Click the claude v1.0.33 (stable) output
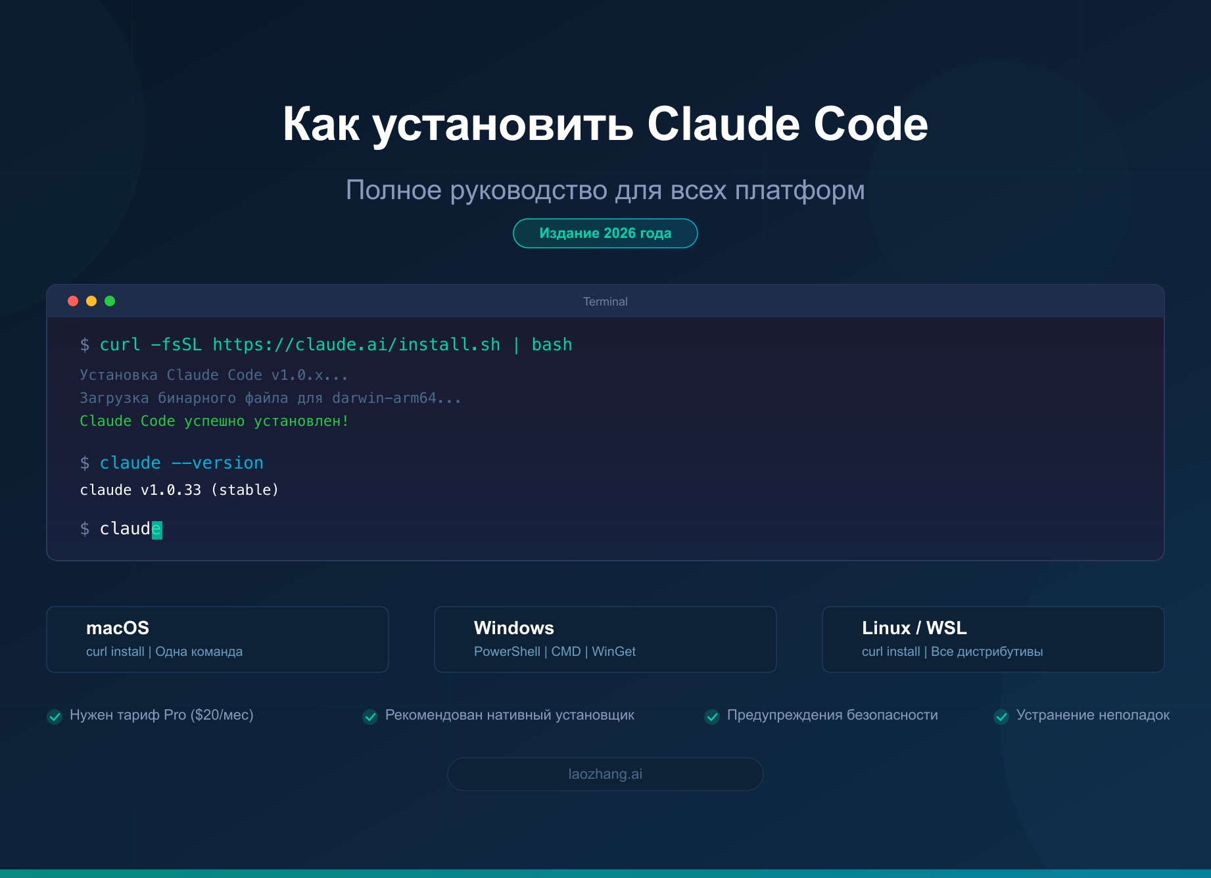This screenshot has width=1211, height=878. (x=179, y=490)
